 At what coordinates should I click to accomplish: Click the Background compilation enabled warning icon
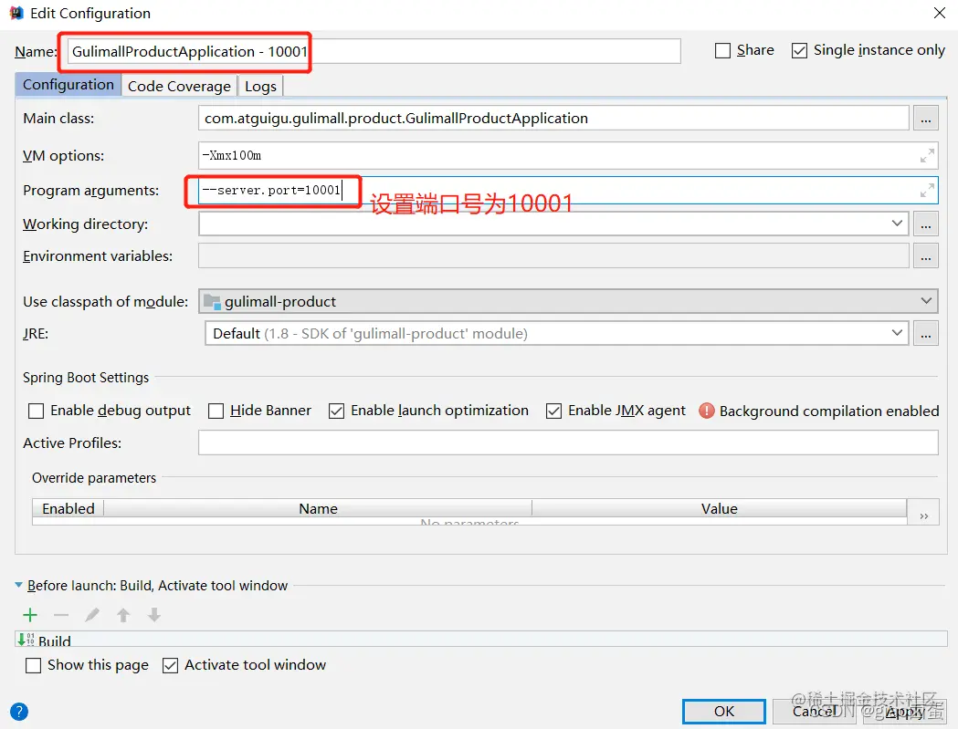coord(706,411)
